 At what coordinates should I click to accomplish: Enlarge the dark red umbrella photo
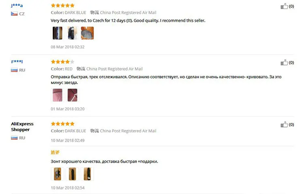tap(72, 95)
